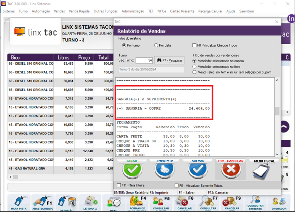Screen dimensions: 295x212
Task: Open Mapa Pista in bottom toolbar
Action: 19,203
